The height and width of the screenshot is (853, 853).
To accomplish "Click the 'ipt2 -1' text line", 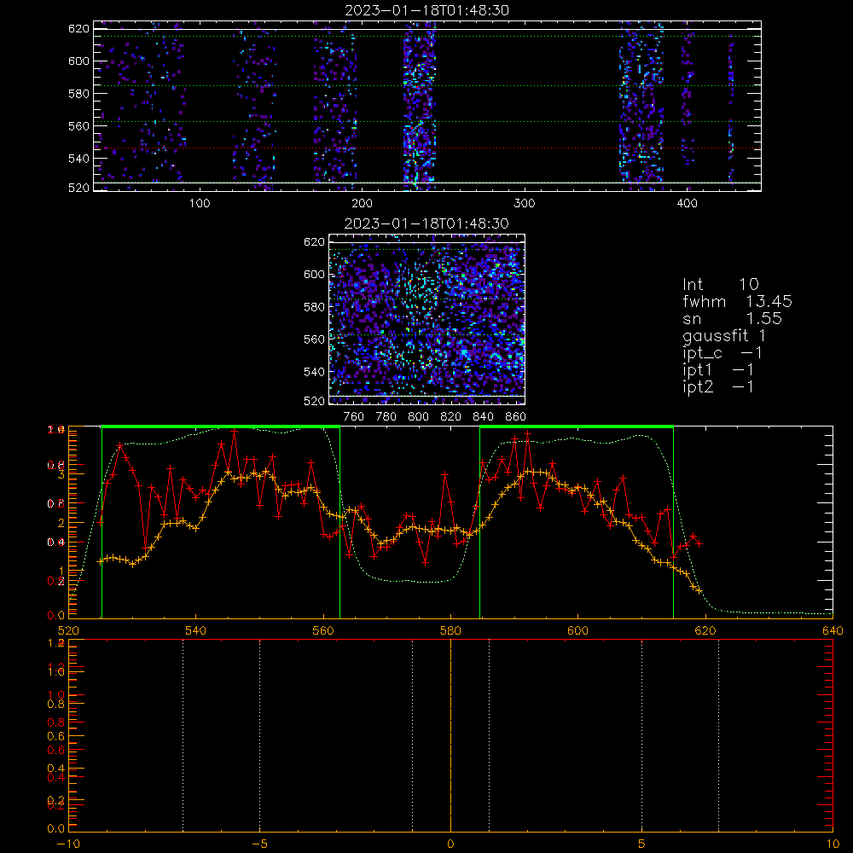I will [x=718, y=386].
